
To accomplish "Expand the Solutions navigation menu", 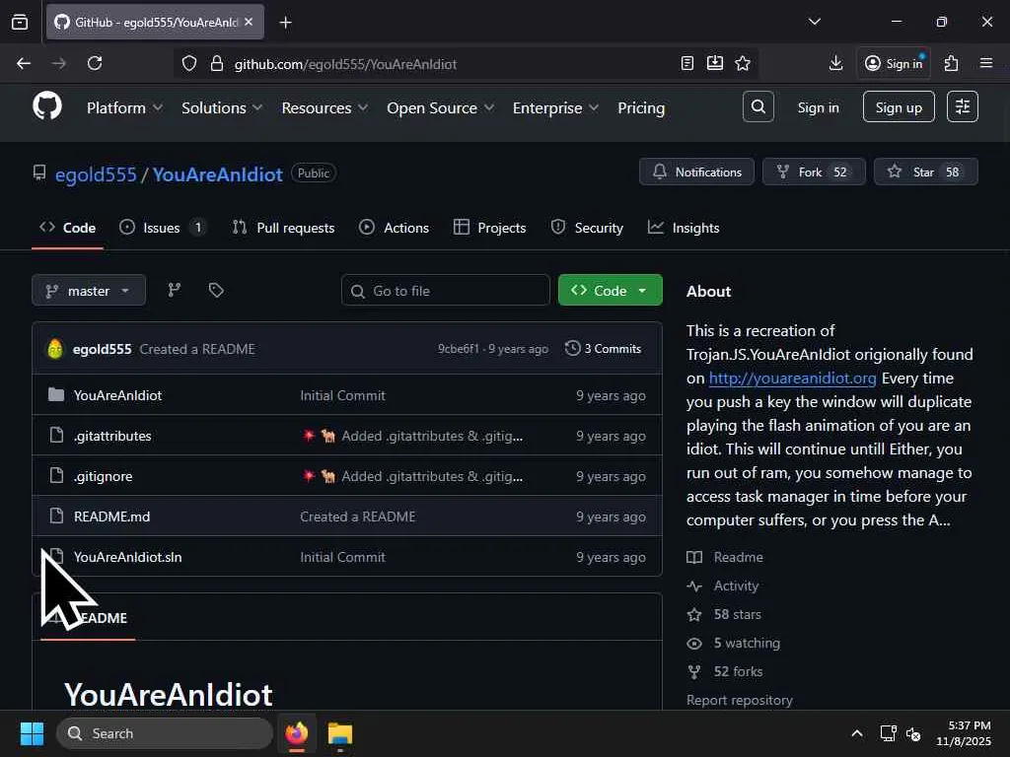I will tap(222, 108).
